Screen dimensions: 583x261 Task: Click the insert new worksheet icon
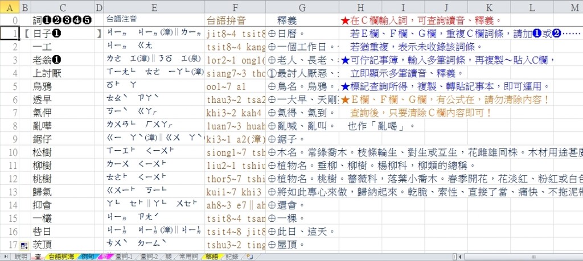click(249, 257)
